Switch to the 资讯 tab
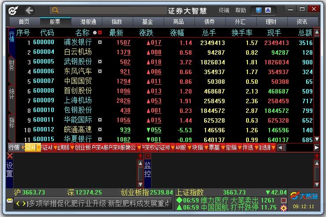This screenshot has width=326, height=217. coord(302,22)
